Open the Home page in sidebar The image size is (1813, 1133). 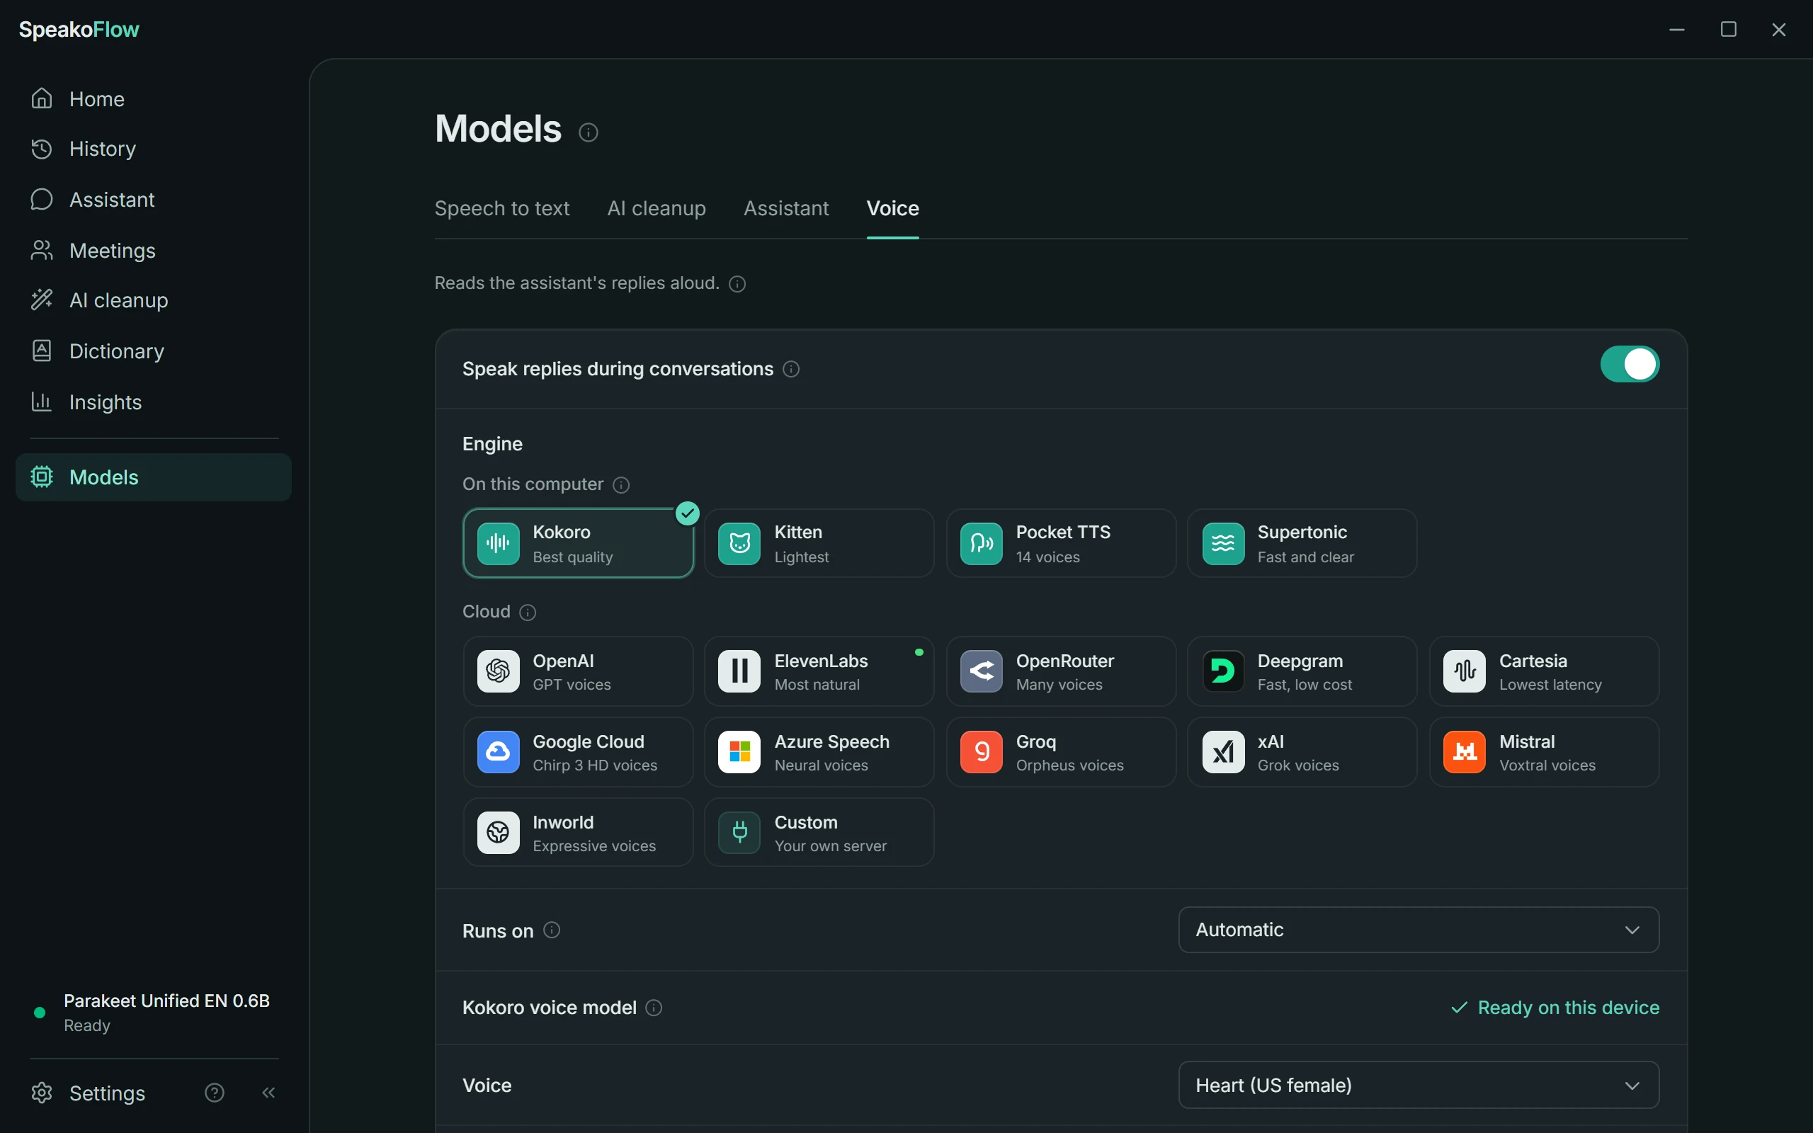pyautogui.click(x=153, y=98)
